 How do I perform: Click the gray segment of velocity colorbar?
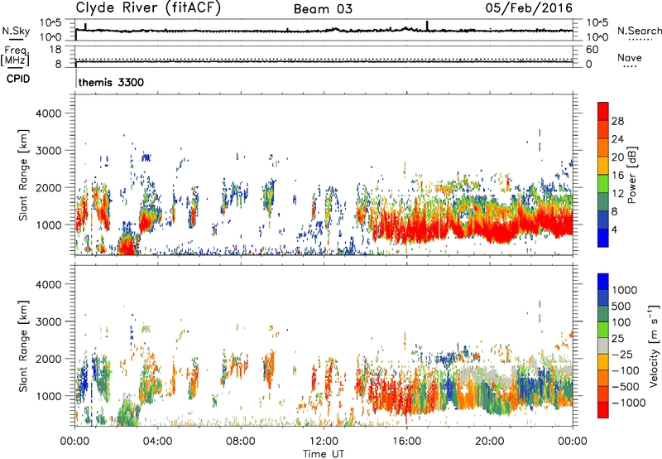pyautogui.click(x=603, y=345)
